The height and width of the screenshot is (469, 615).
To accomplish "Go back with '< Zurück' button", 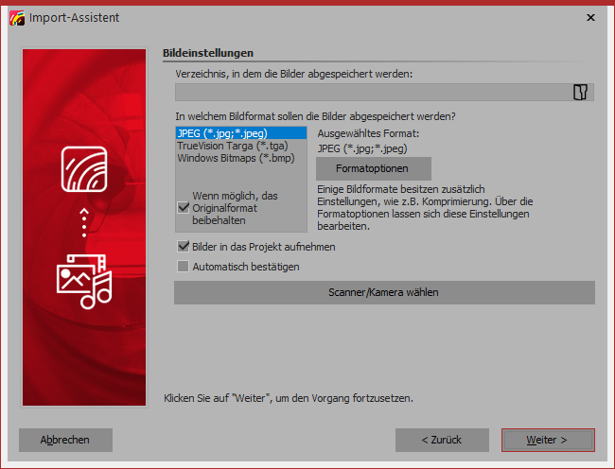I will 442,440.
